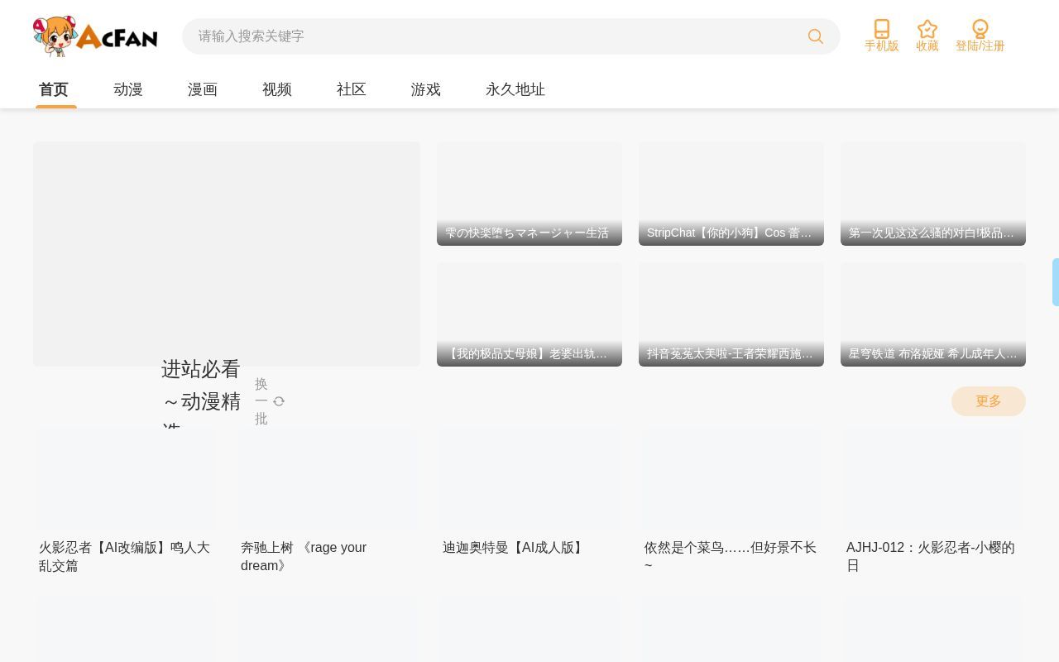Open the thumbnail above 依然是个菜鸟 title

731,480
